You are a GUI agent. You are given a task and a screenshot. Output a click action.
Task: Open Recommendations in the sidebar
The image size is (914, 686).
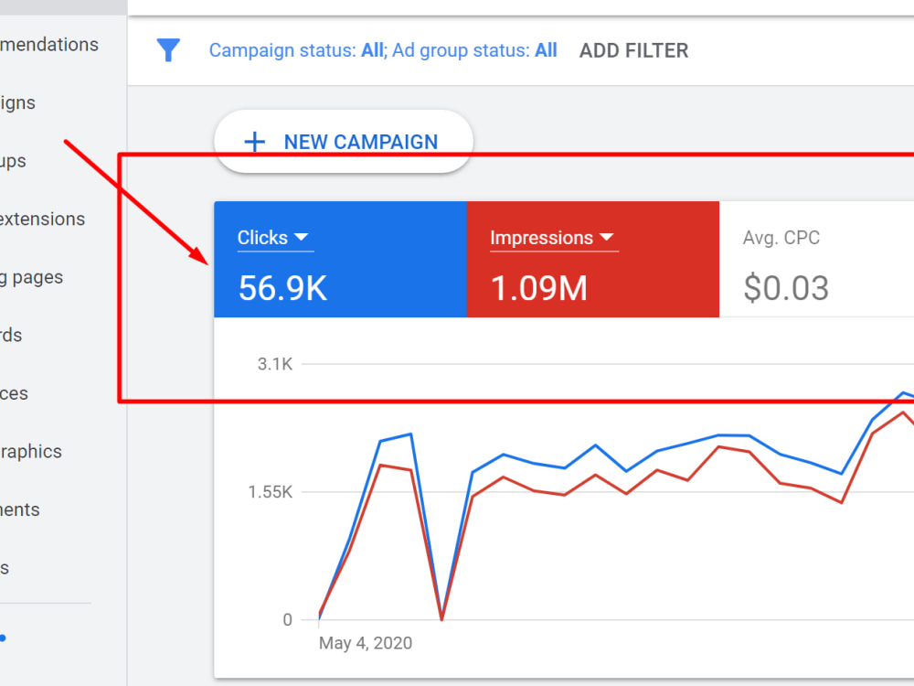coord(49,44)
